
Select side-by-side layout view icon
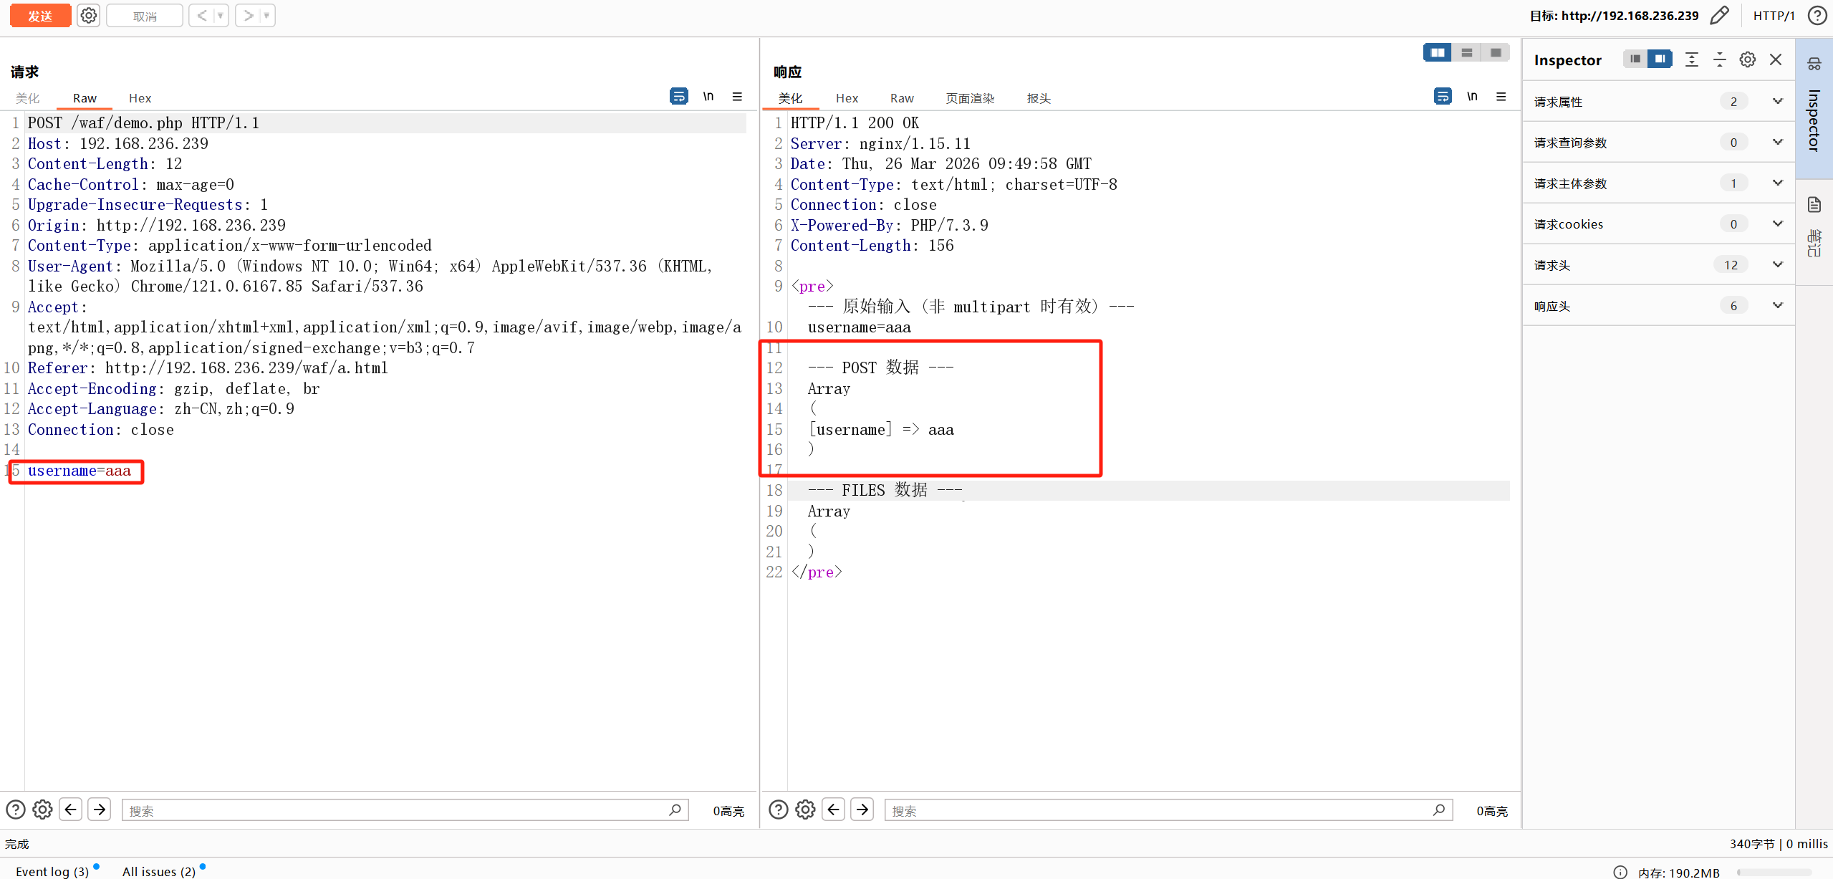[1437, 52]
